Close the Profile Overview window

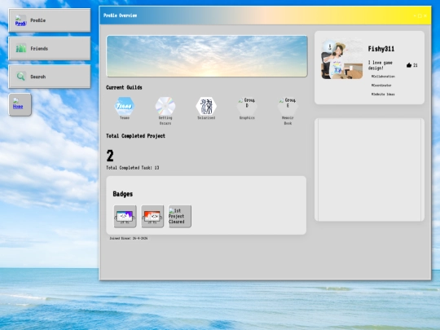pos(425,15)
